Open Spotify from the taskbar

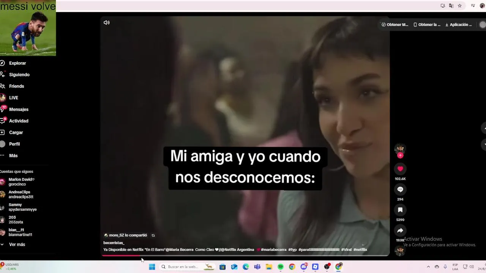click(x=281, y=267)
